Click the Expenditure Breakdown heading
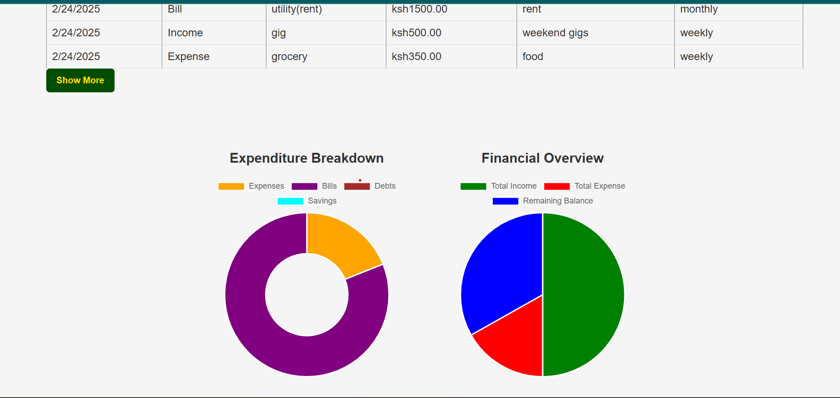Viewport: 840px width, 398px height. pos(307,158)
